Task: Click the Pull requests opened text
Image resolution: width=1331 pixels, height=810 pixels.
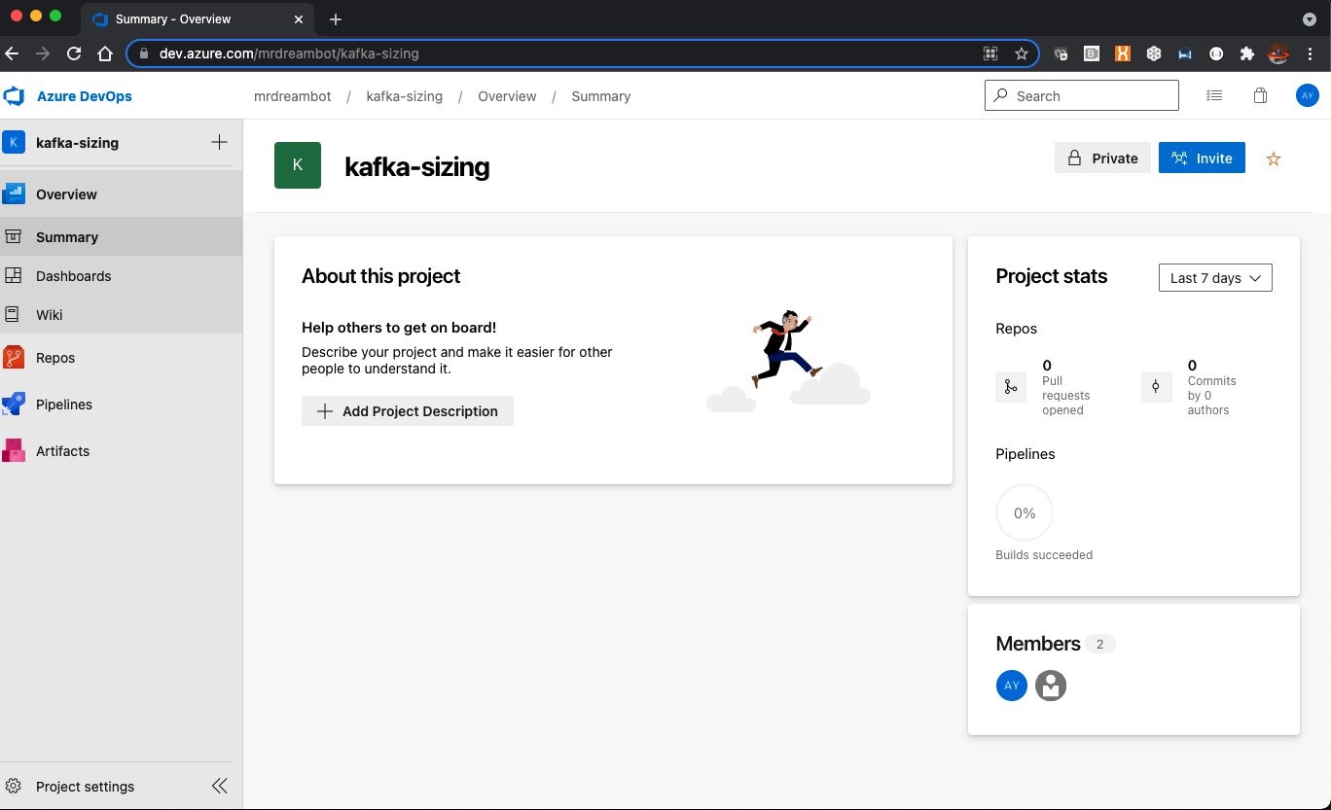Action: (x=1066, y=396)
